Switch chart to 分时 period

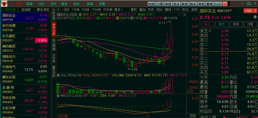coord(66,10)
